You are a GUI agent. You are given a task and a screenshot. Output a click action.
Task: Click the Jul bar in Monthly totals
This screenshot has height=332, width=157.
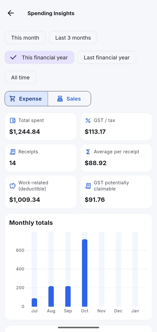[x=34, y=302]
